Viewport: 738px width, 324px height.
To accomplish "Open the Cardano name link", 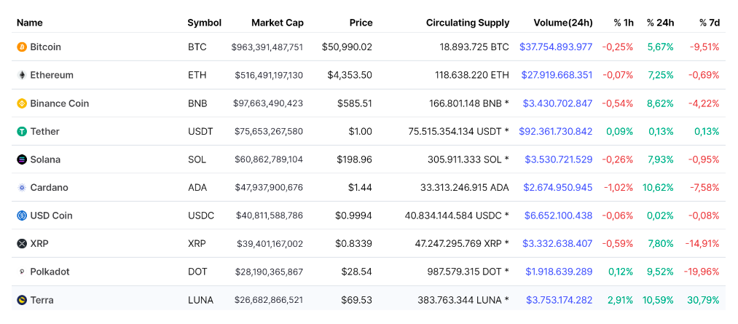I will pos(49,188).
